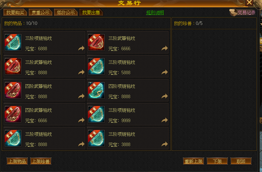Screen dimensions: 262x172
Task: Click share arrow on 5888 necklace item
Action: tap(165, 72)
